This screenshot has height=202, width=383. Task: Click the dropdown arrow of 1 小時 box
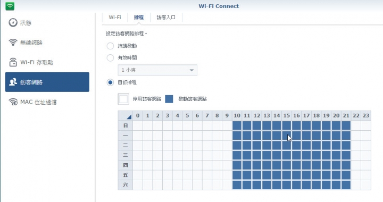(x=191, y=70)
